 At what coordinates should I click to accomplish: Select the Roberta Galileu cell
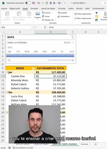point(20,88)
